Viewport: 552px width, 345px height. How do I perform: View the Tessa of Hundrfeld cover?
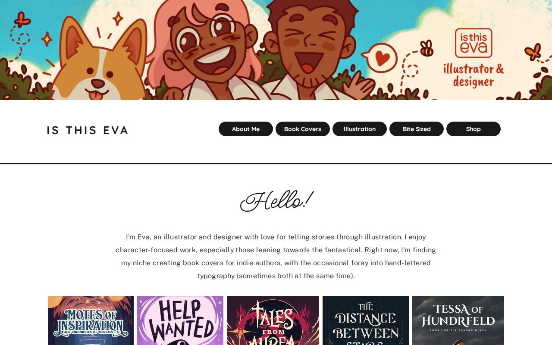point(458,320)
